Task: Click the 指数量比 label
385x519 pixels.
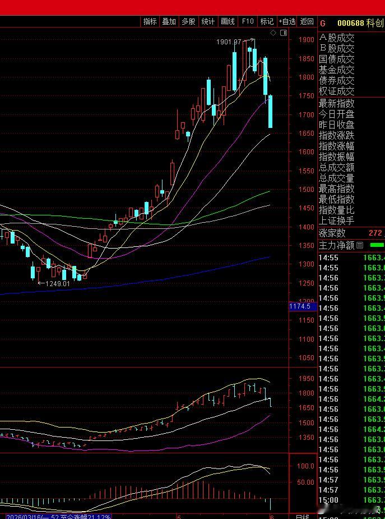Action: pos(336,210)
